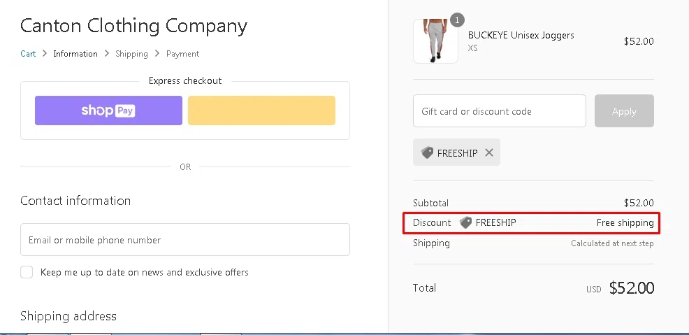Click the chevron before Payment breadcrumb
The width and height of the screenshot is (689, 335).
point(157,54)
